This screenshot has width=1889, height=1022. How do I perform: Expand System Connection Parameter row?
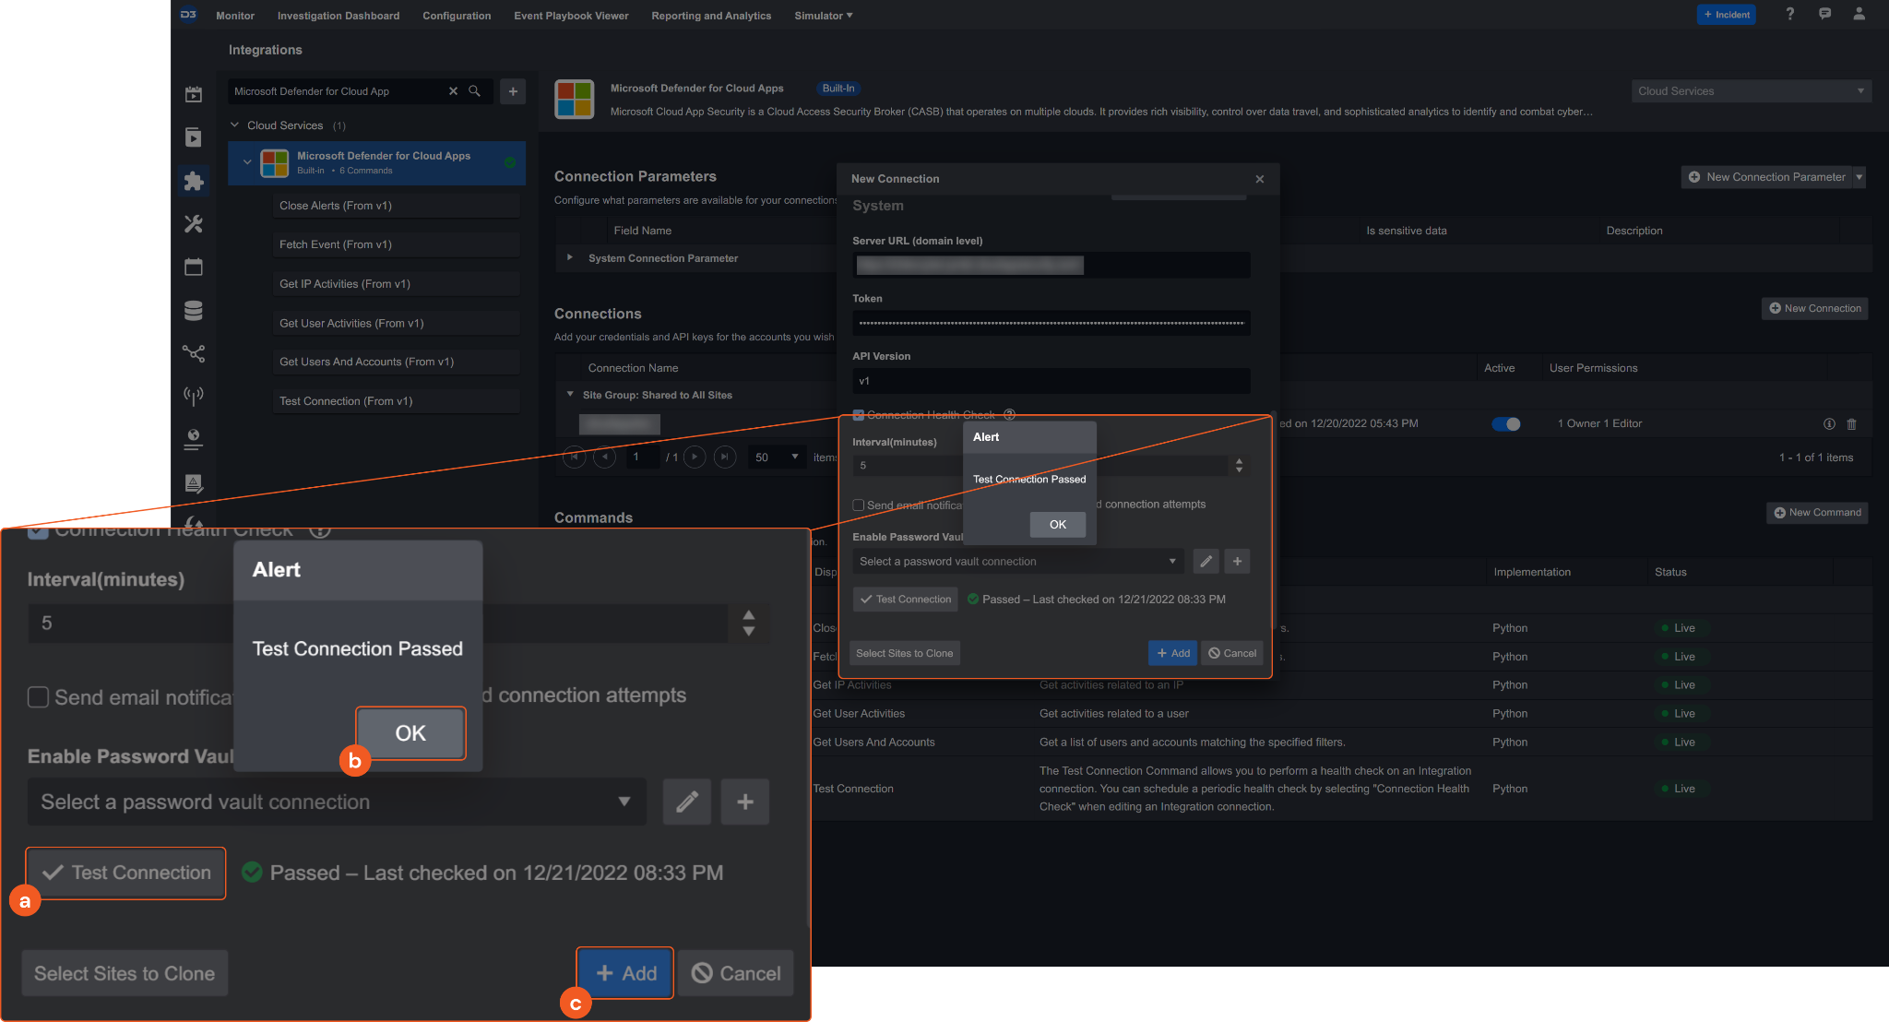coord(570,257)
